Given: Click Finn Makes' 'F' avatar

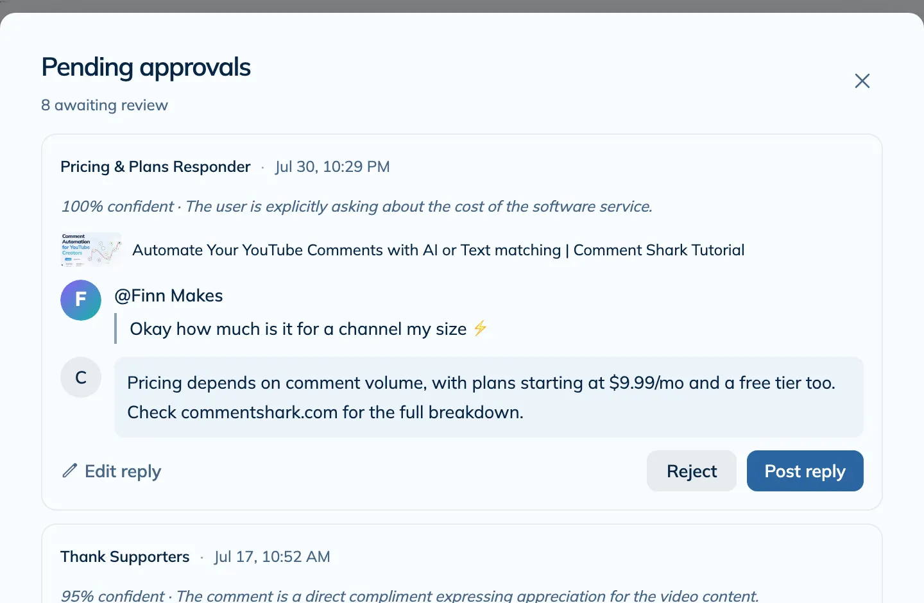Looking at the screenshot, I should [81, 300].
